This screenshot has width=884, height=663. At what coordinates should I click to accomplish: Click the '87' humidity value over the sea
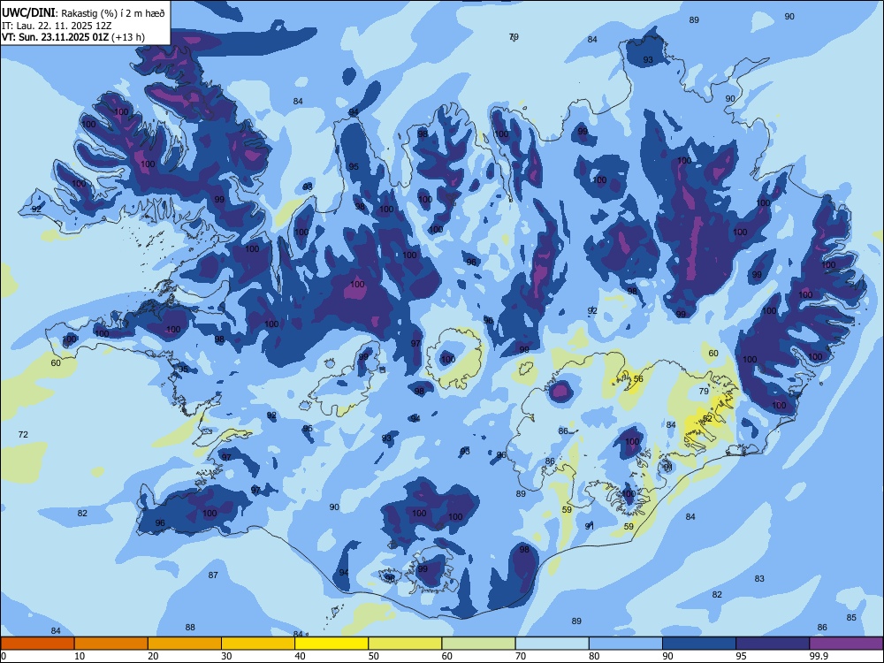(213, 575)
